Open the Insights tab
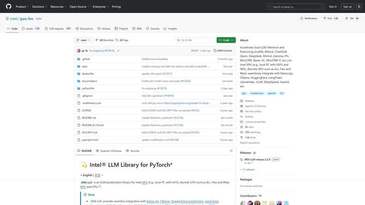This screenshot has height=205, width=365. pyautogui.click(x=170, y=29)
